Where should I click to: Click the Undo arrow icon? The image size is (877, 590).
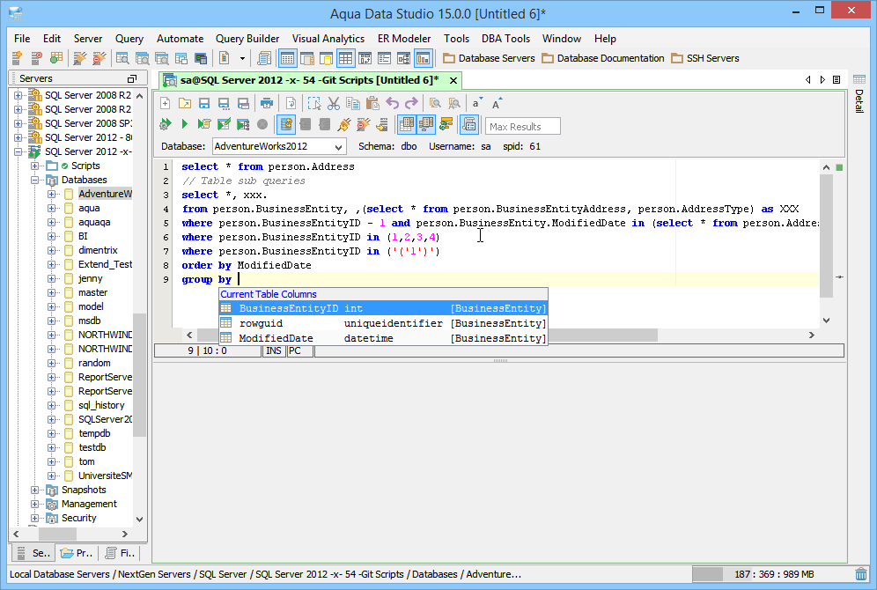pyautogui.click(x=393, y=103)
